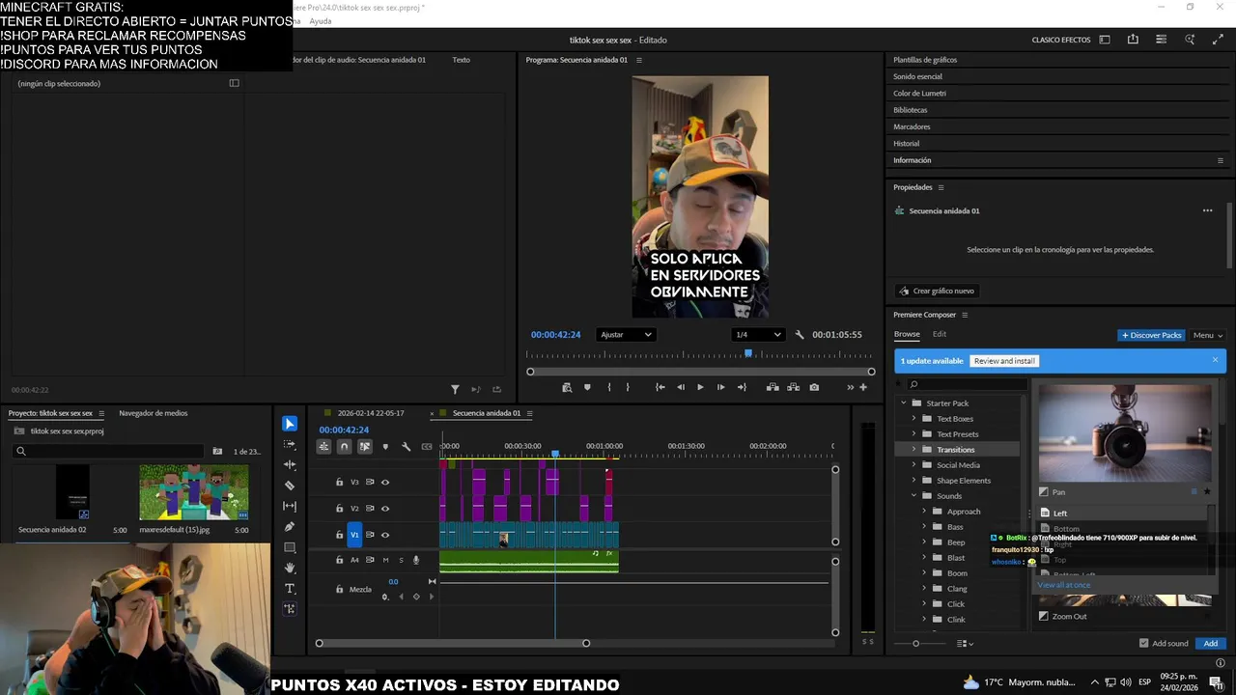
Task: Toggle V3 track lock
Action: click(x=339, y=482)
